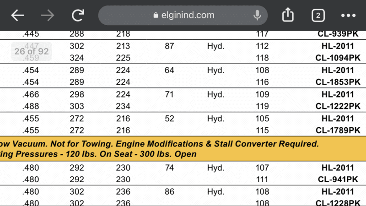Select part number CL-1094PK
Image resolution: width=366 pixels, height=206 pixels.
pyautogui.click(x=337, y=58)
